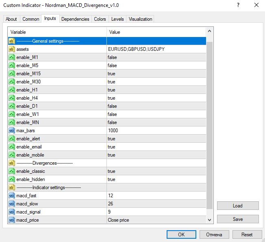Click the assets row string icon
Screen dimensions: 265x242
(x=12, y=49)
